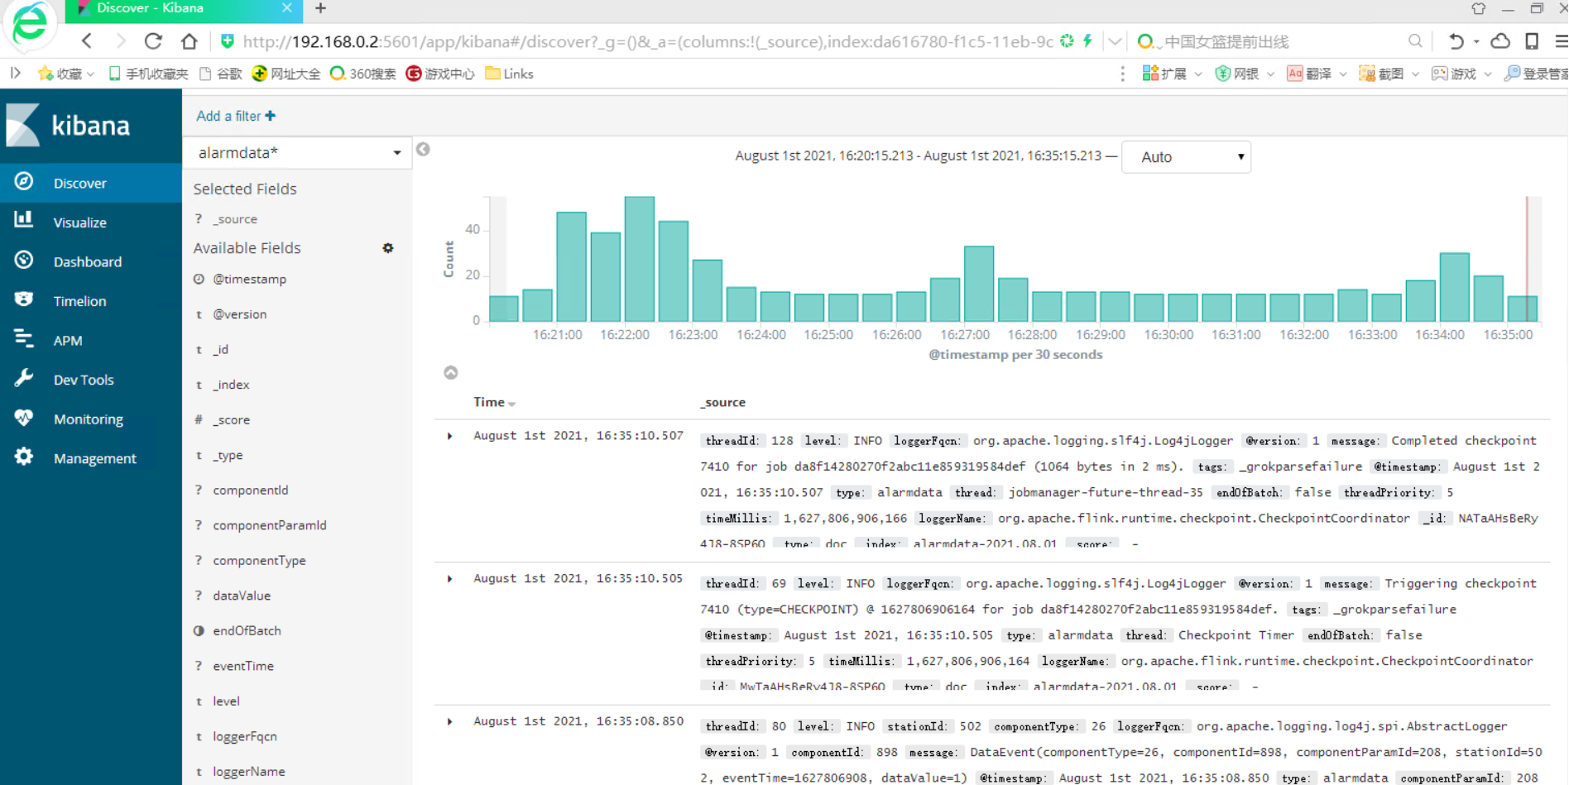Click the tallest histogram bar near 16:22:00
Viewport: 1569px width, 785px height.
640,259
